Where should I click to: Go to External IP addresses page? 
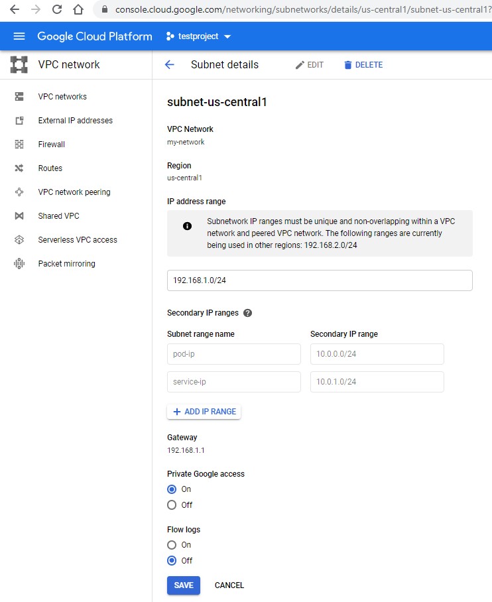tap(76, 121)
